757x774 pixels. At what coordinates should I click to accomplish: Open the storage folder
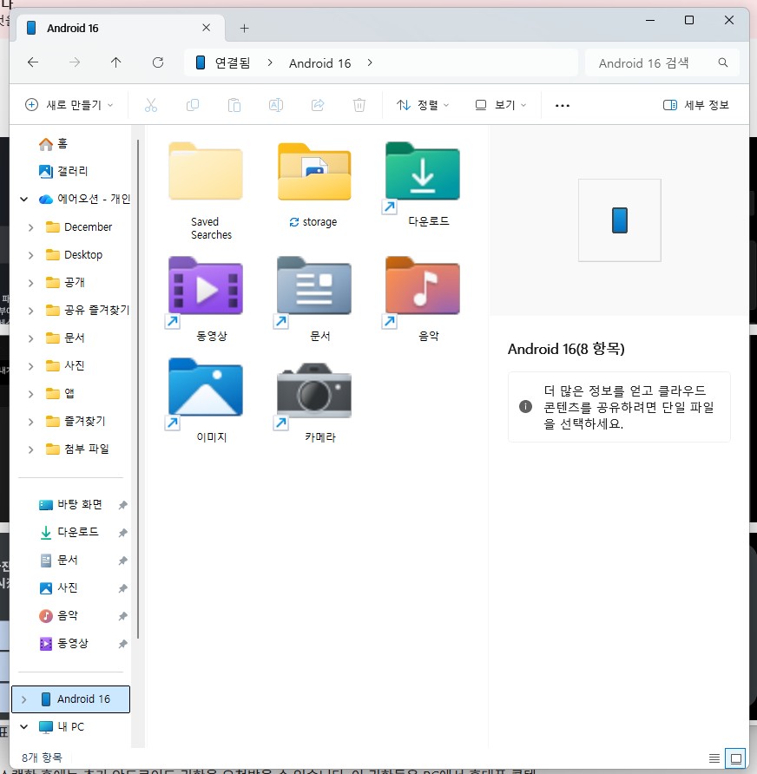(314, 185)
